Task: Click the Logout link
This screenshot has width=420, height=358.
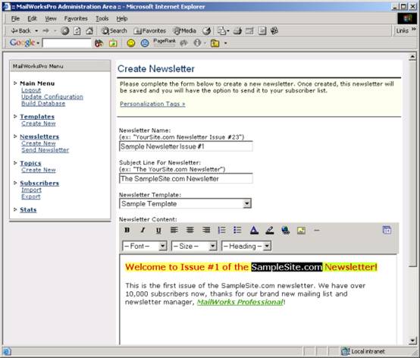Action: click(31, 90)
